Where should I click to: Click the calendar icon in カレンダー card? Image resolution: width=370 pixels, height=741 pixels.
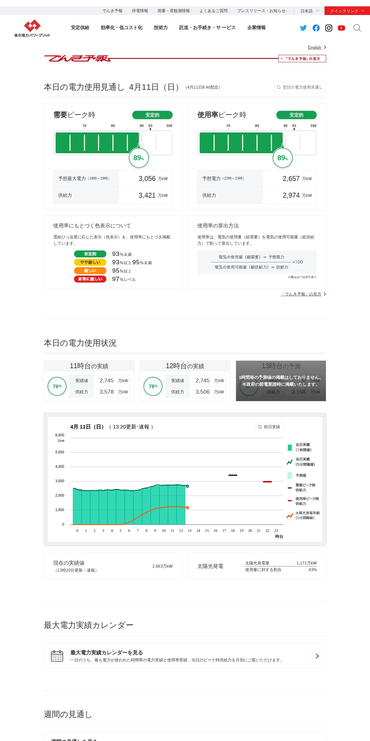57,656
